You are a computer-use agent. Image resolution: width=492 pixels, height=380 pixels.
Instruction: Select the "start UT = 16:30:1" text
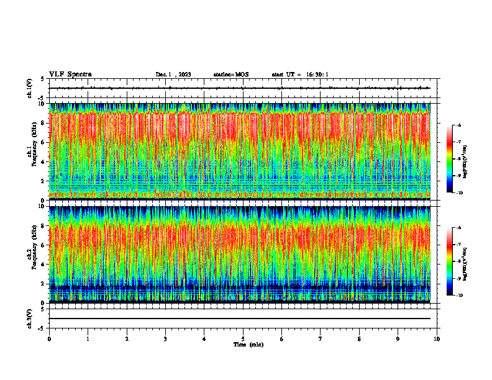300,75
